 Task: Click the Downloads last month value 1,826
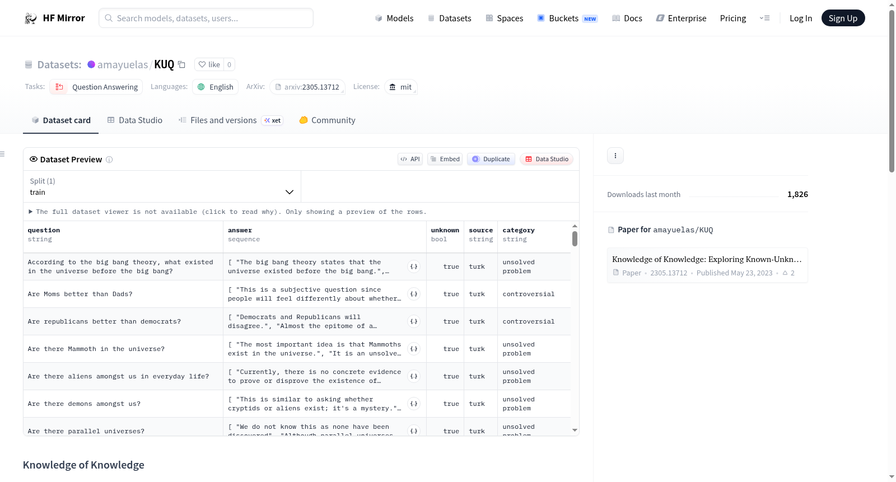(797, 194)
